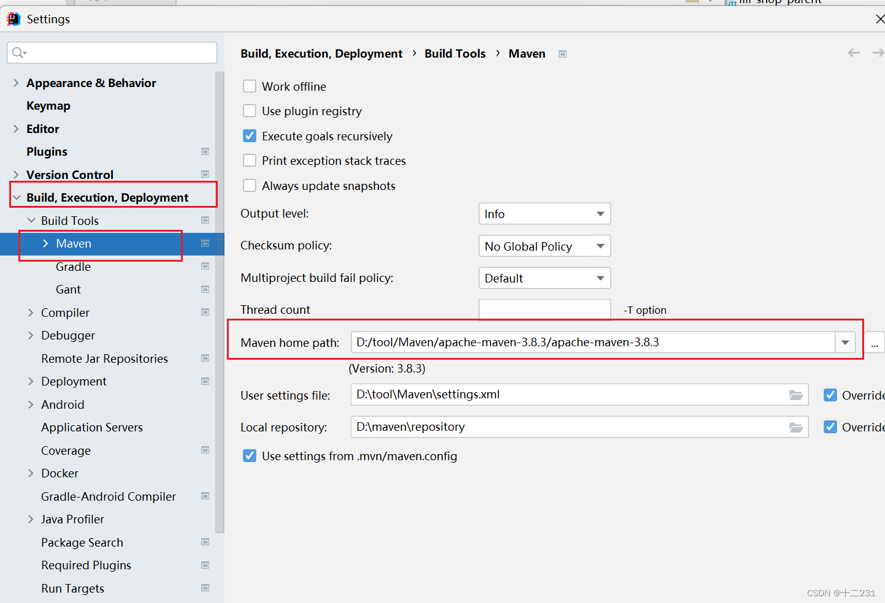
Task: Collapse the Build, Execution, Deployment tree node
Action: (x=15, y=197)
